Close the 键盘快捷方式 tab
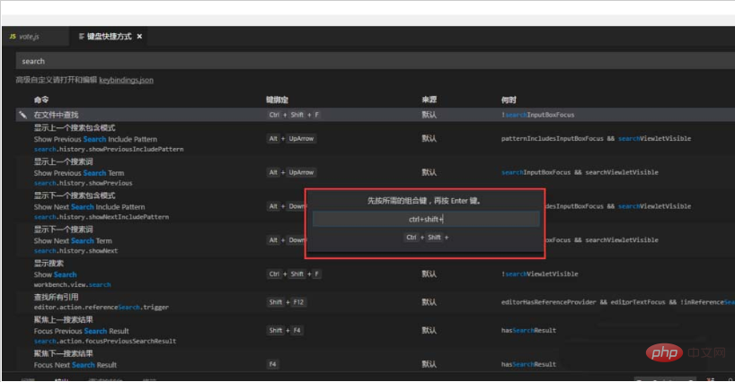 pos(139,37)
